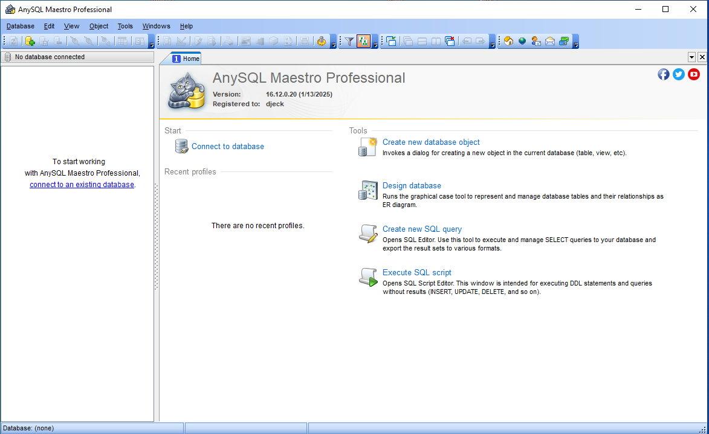Click the support person icon in the toolbar
The width and height of the screenshot is (709, 434).
tap(536, 42)
